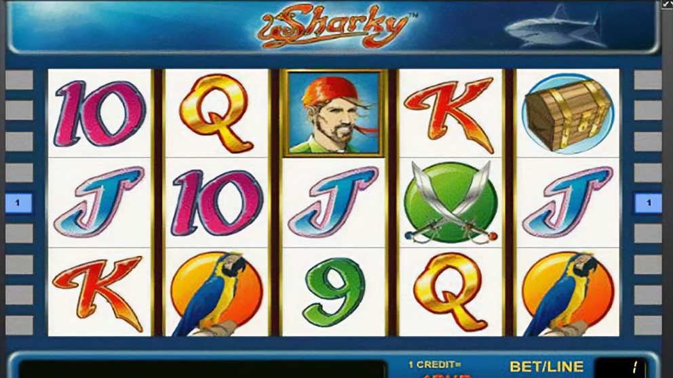Click the crossed swords symbol

(x=450, y=203)
